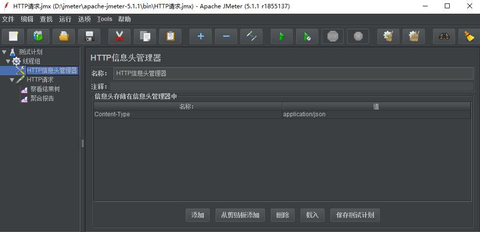Click the Shutdown test icon
The height and width of the screenshot is (232, 480).
click(358, 37)
